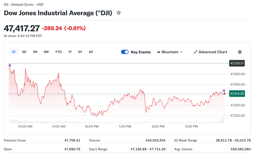Select the 1M chart range
The image size is (256, 156).
point(35,52)
